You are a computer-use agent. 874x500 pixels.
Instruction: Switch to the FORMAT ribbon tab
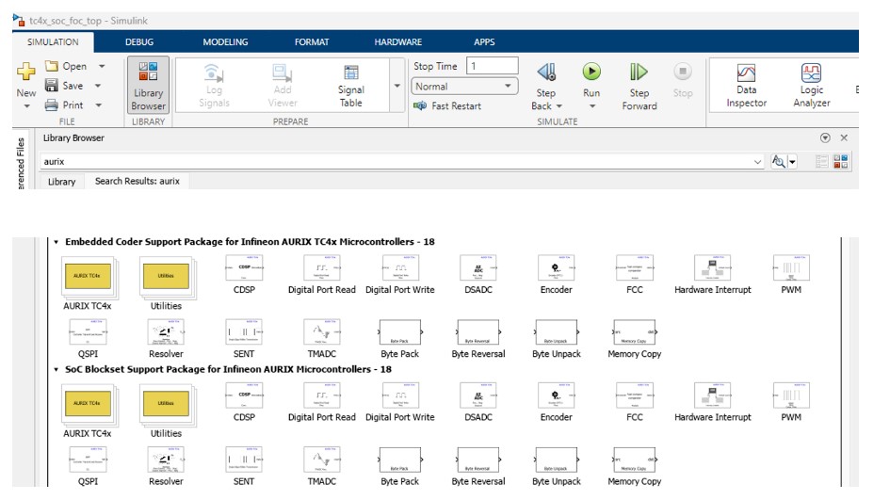pyautogui.click(x=312, y=41)
